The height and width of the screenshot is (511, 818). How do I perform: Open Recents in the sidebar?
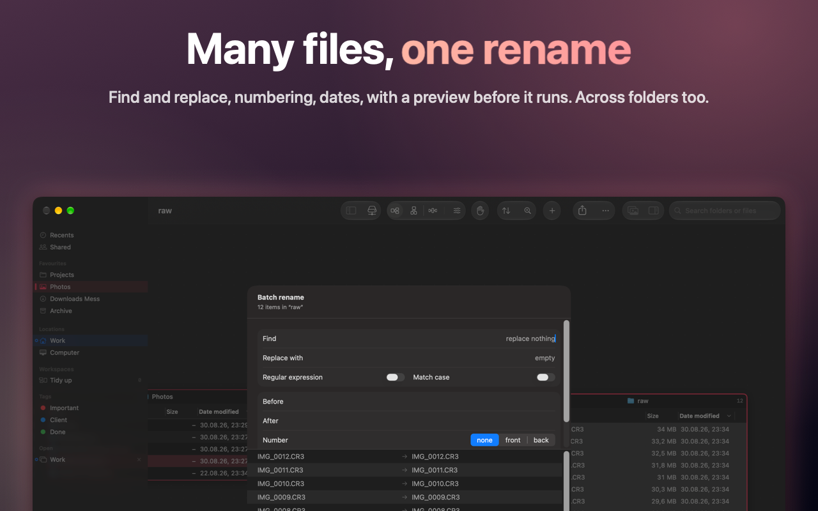91,235
